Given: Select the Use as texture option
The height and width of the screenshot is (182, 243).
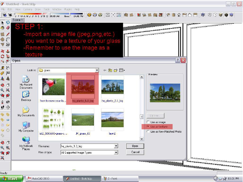Looking at the screenshot, I should coord(148,127).
